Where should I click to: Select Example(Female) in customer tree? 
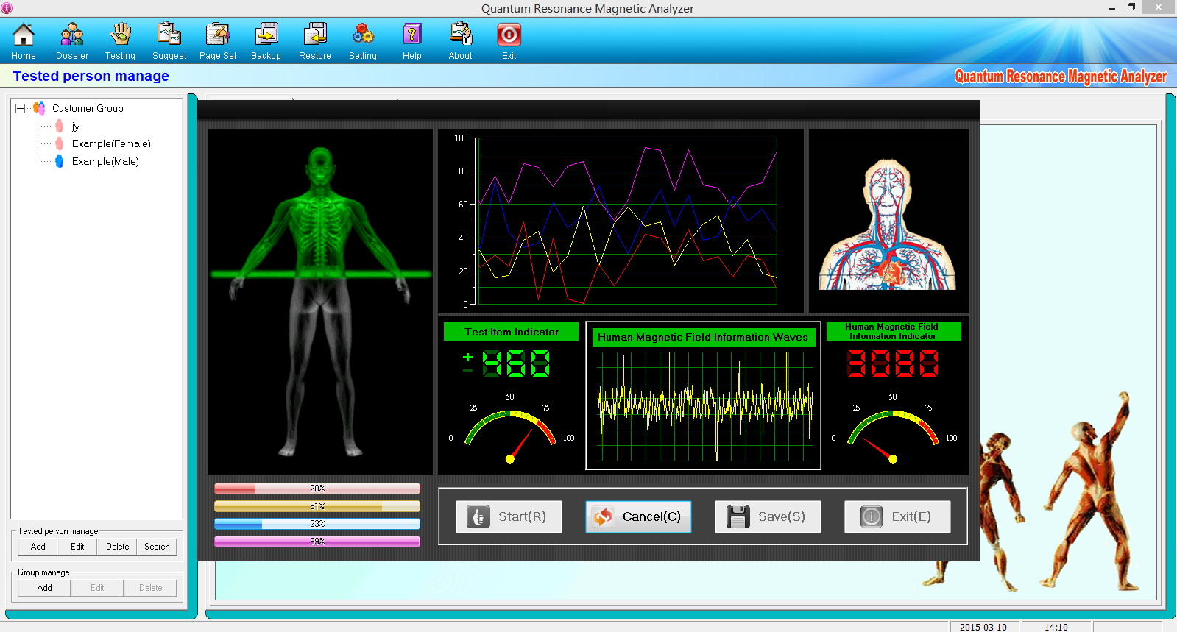tap(110, 144)
